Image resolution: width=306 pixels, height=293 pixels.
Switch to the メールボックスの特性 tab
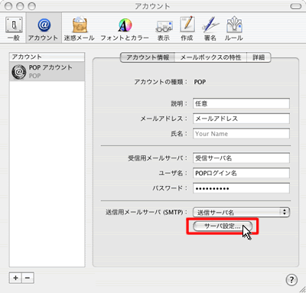coord(210,57)
